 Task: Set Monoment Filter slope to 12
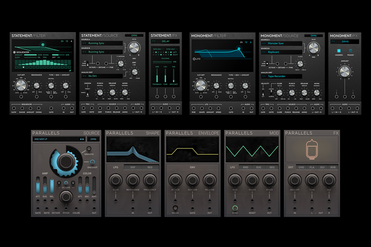point(246,42)
